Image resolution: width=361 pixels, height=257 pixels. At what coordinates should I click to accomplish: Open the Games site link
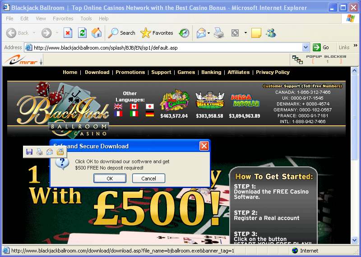(x=186, y=72)
